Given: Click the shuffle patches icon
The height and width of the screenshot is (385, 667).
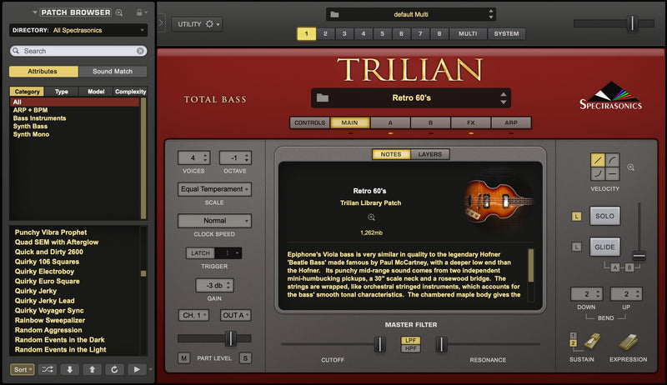Looking at the screenshot, I should coord(48,369).
